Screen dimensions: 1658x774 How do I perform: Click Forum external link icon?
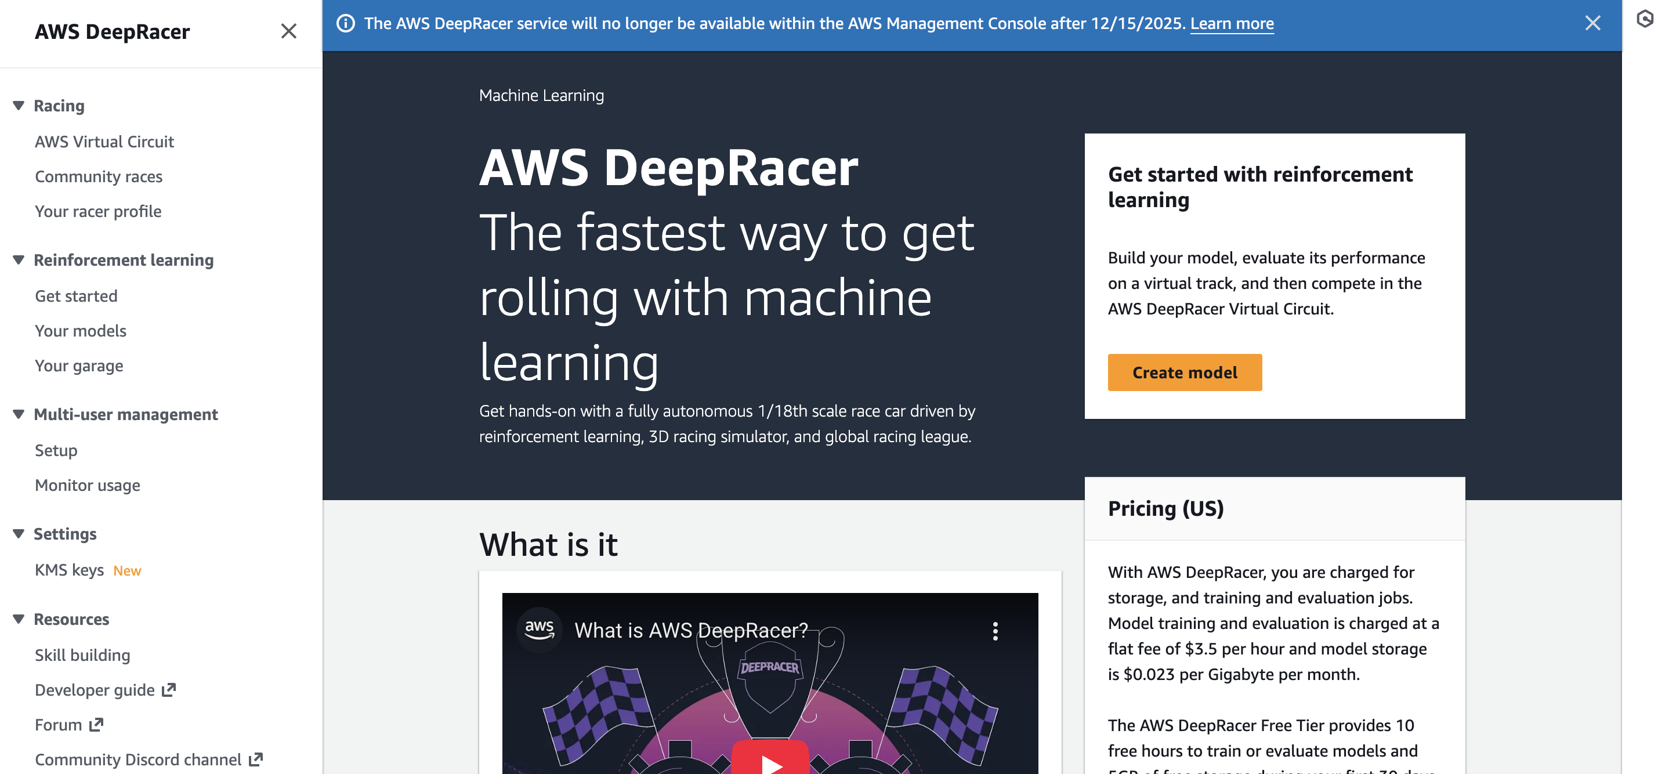pos(96,725)
